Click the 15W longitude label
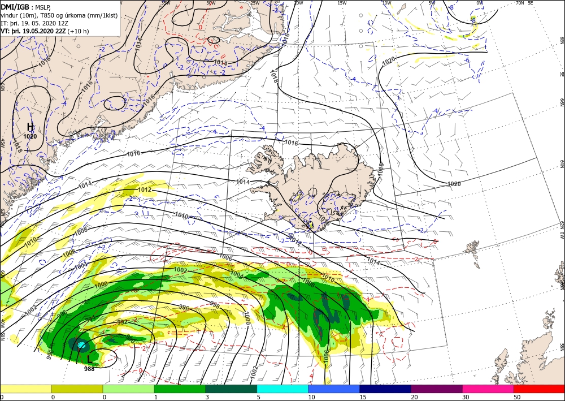The width and height of the screenshot is (565, 401). (342, 2)
